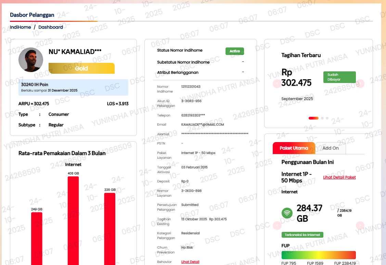Open the IndiHome breadcrumb link
This screenshot has width=386, height=265.
(x=21, y=27)
